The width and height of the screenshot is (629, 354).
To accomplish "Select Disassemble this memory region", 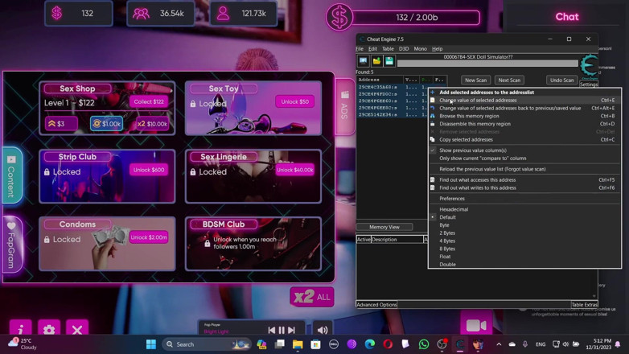I will [x=524, y=124].
